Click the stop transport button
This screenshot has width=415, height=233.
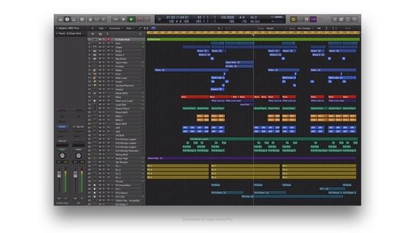123,19
